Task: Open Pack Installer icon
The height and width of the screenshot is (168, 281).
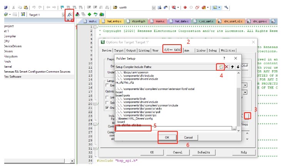Action: (x=102, y=14)
